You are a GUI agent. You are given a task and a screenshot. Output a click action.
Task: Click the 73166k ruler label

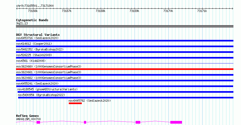33,11
